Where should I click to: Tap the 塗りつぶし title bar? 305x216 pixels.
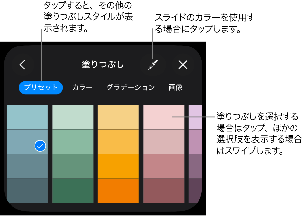[x=102, y=64]
